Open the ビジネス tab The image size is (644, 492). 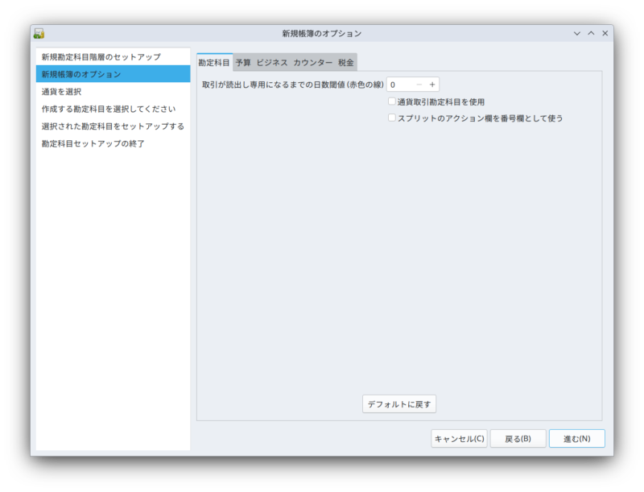pos(272,63)
